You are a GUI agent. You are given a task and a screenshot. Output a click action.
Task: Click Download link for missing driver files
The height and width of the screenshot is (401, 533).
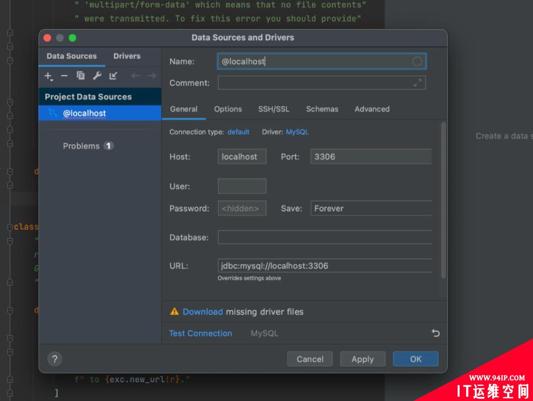(202, 311)
